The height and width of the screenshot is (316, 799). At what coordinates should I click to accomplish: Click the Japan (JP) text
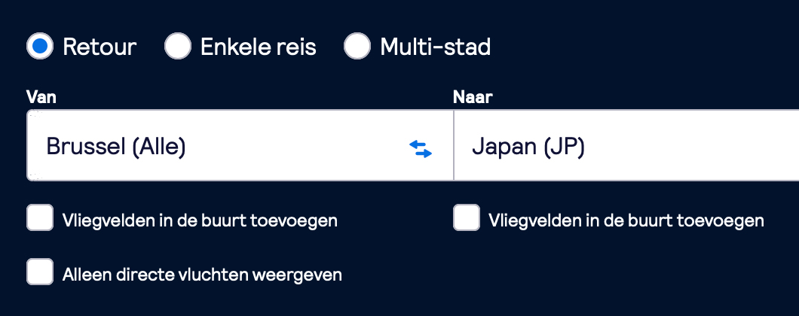(x=528, y=147)
